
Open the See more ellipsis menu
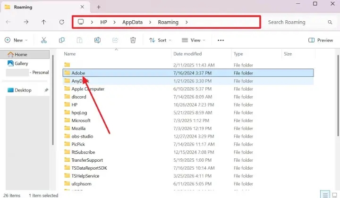click(221, 40)
